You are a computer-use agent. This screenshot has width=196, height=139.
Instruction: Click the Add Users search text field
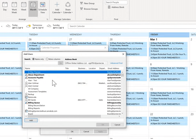click(41, 63)
